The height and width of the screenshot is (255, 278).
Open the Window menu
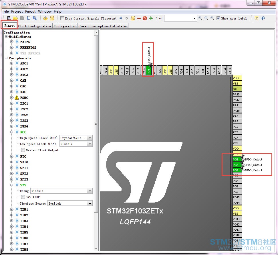coord(45,11)
